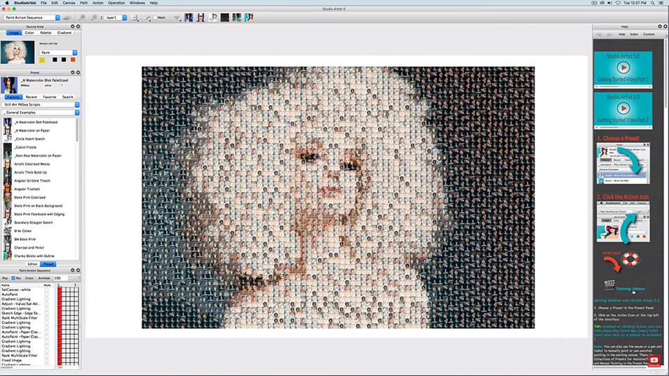Click the Animate button in Paint Action Sequence
Image resolution: width=669 pixels, height=376 pixels.
click(x=44, y=278)
